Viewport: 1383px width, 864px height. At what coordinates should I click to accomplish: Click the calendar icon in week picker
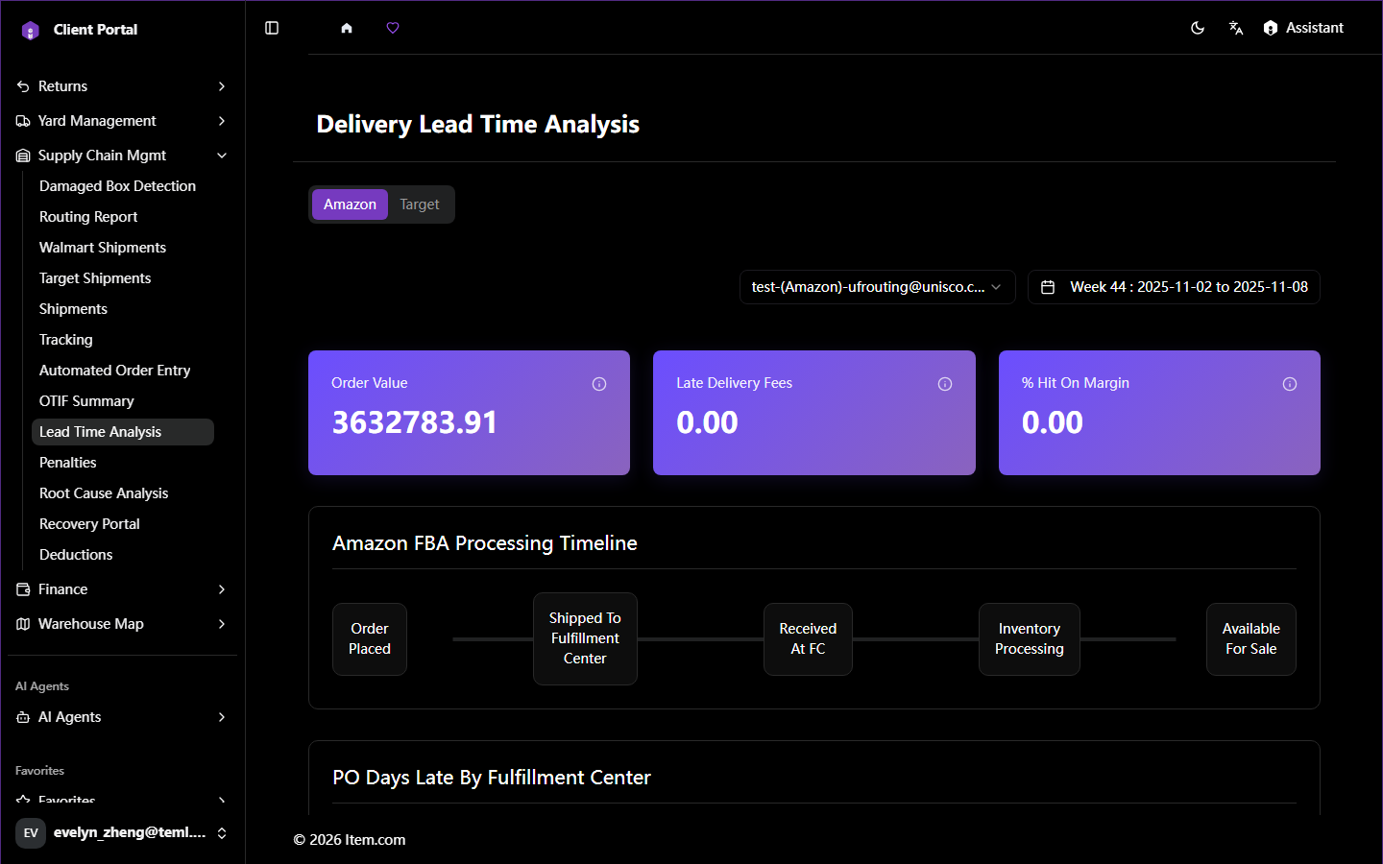coord(1048,287)
